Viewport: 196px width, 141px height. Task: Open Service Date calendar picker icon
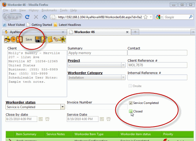tap(102, 119)
